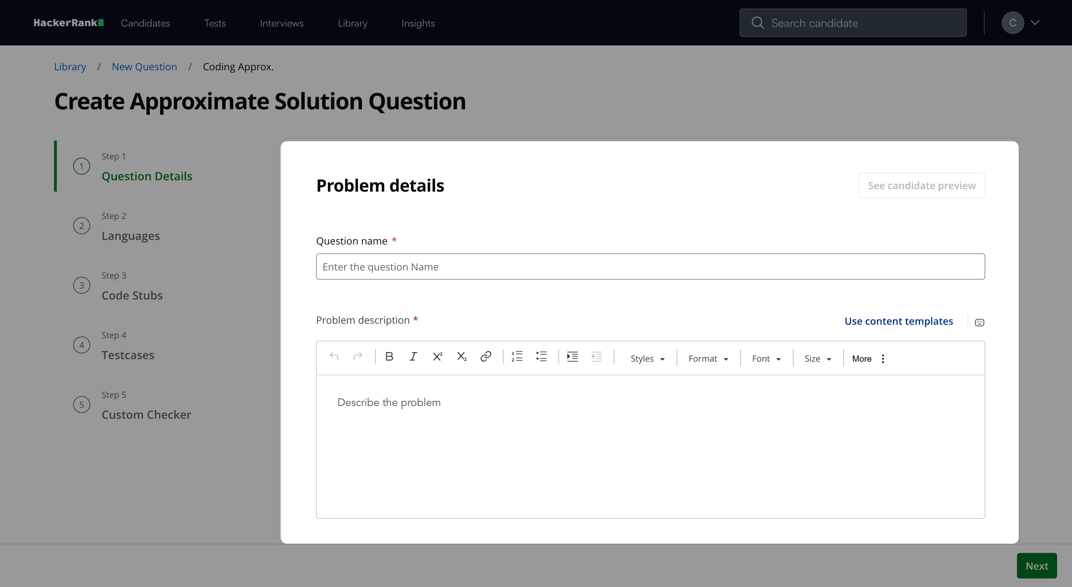Click the Library breadcrumb link
The height and width of the screenshot is (587, 1072).
(x=70, y=66)
